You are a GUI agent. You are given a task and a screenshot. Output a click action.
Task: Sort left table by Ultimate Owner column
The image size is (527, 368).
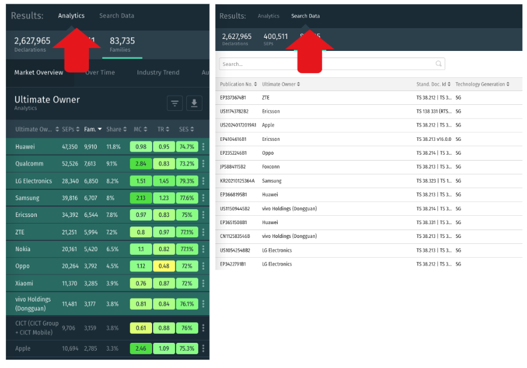click(37, 129)
